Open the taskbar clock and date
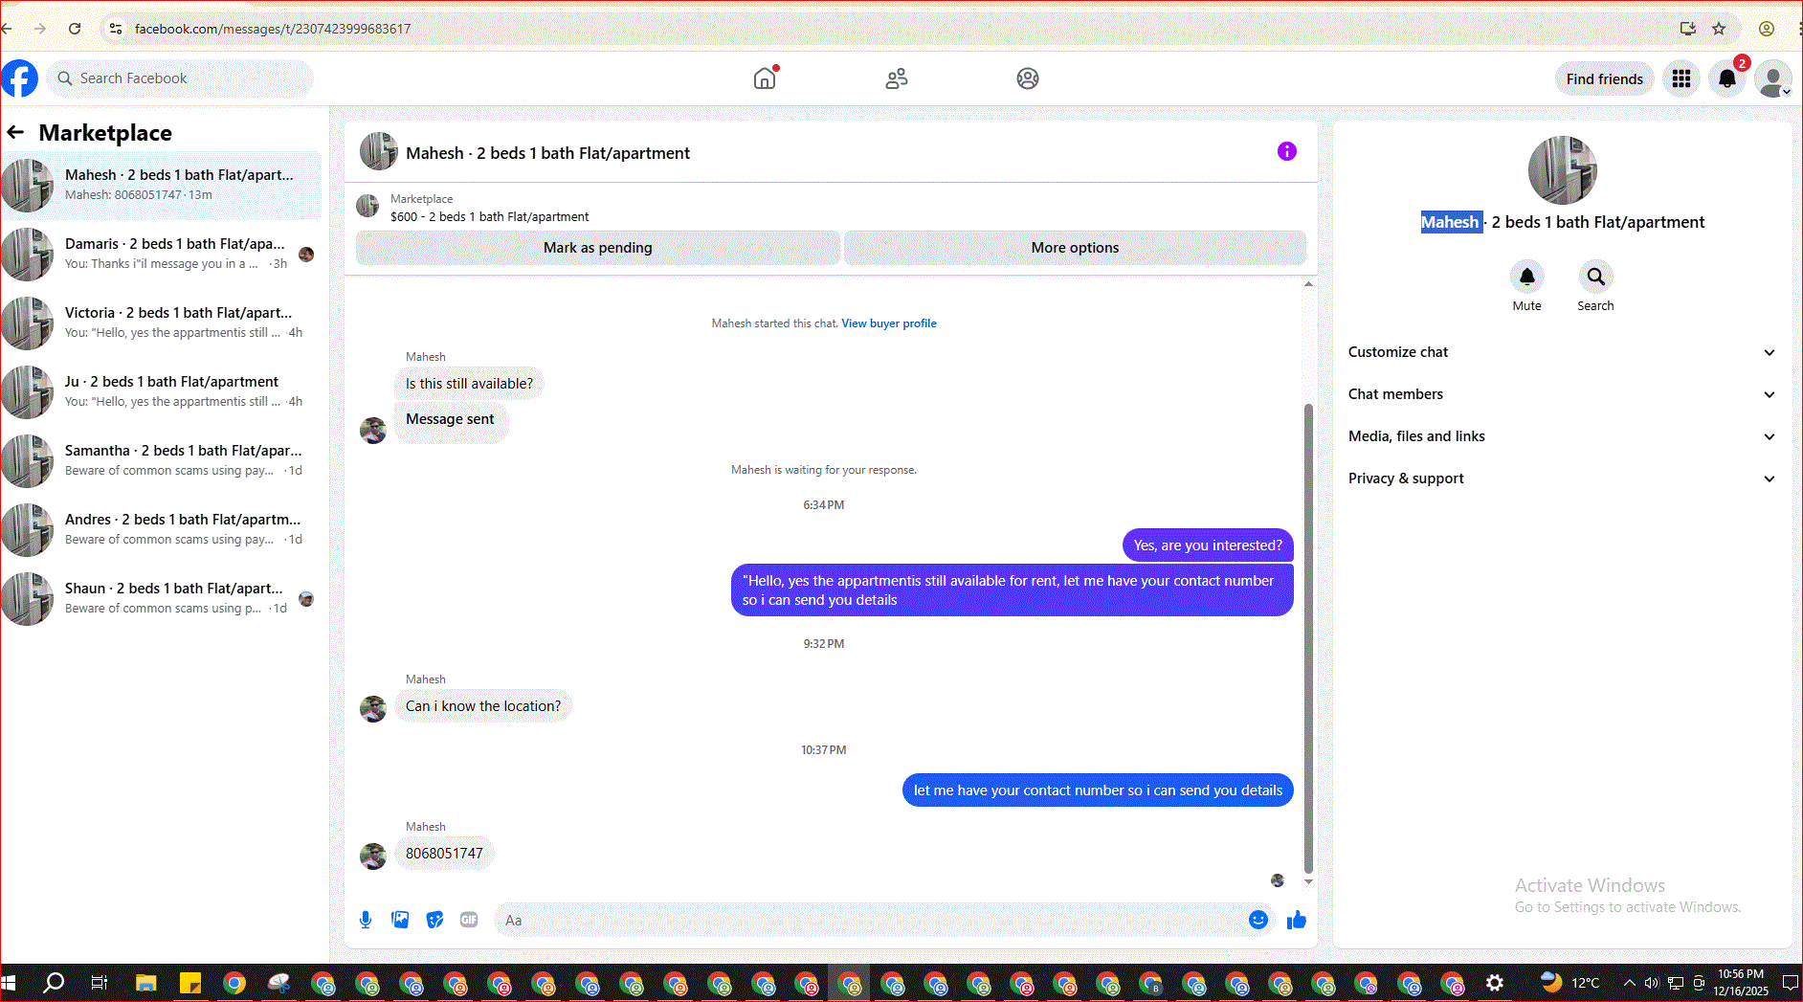The height and width of the screenshot is (1002, 1803). [x=1741, y=983]
